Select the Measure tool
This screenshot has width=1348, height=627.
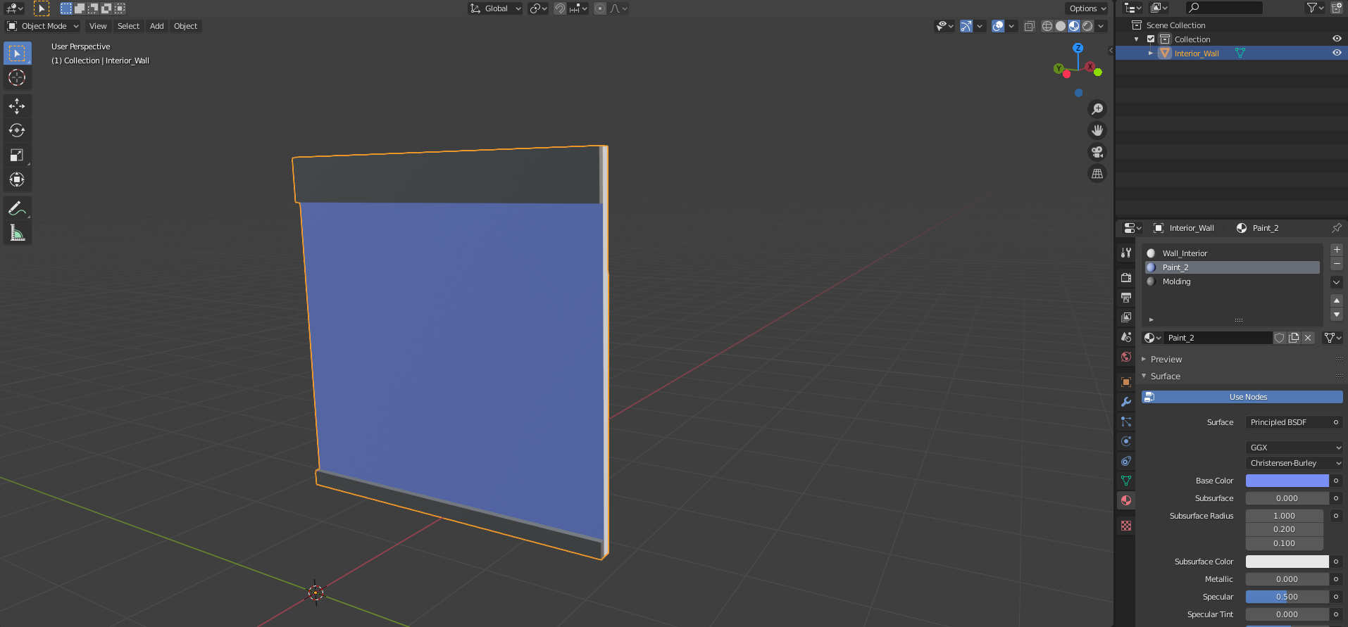(17, 233)
